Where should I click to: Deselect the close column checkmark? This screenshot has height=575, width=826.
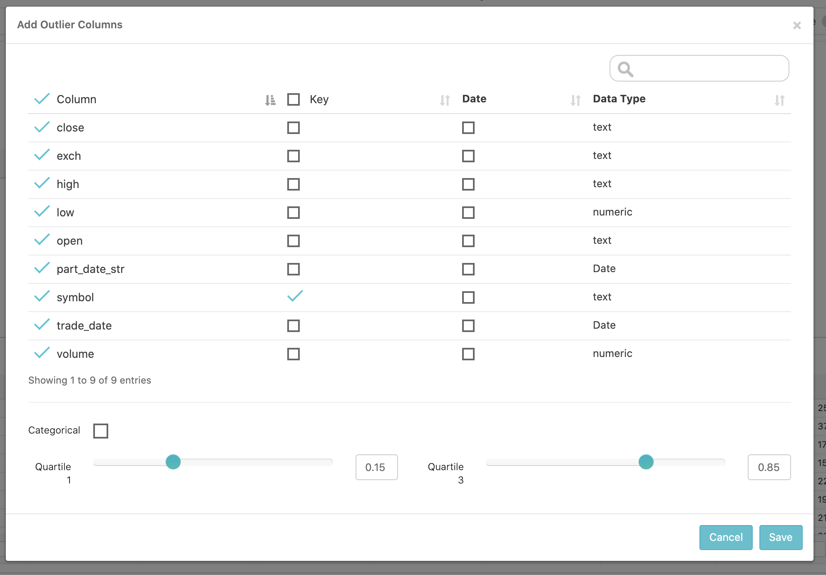[x=42, y=127]
